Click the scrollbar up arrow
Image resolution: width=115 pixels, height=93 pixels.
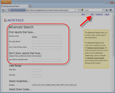click(113, 14)
